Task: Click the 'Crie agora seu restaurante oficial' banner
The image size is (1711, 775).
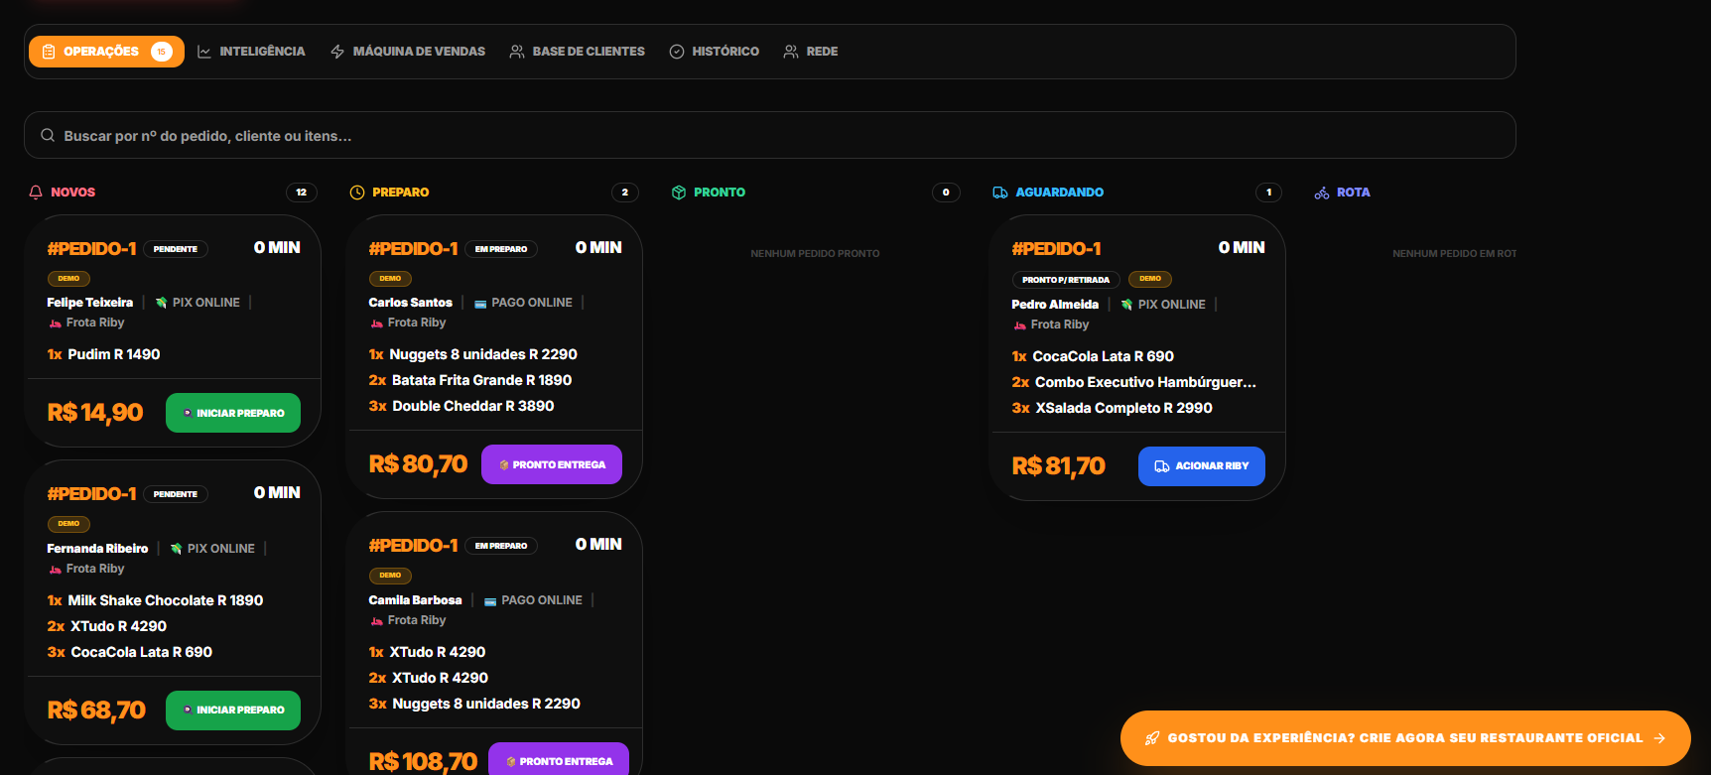Action: click(x=1405, y=738)
